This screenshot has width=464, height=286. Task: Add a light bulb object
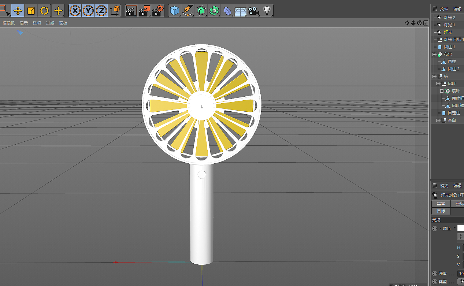coord(267,11)
